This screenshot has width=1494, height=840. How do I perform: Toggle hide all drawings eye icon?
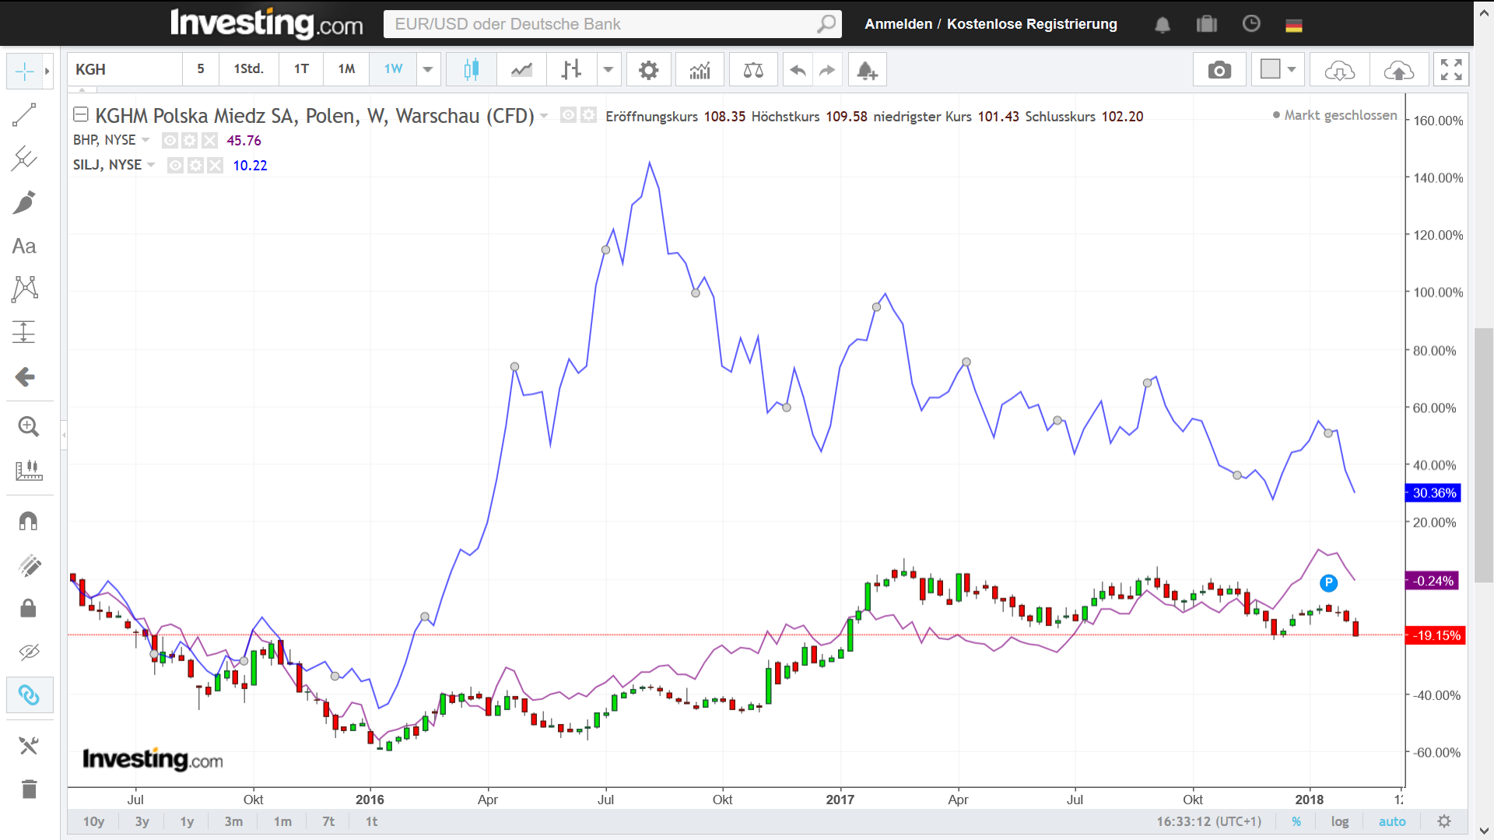click(29, 652)
